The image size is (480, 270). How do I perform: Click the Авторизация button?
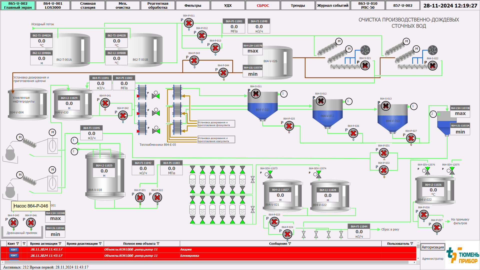click(x=433, y=247)
